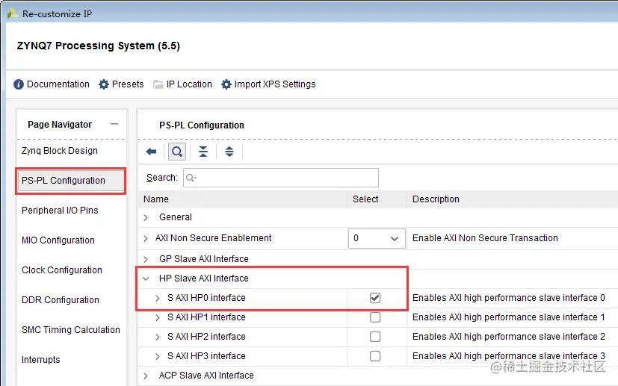The height and width of the screenshot is (386, 618).
Task: Open AXI Non Secure Enablement dropdown
Action: pos(377,238)
